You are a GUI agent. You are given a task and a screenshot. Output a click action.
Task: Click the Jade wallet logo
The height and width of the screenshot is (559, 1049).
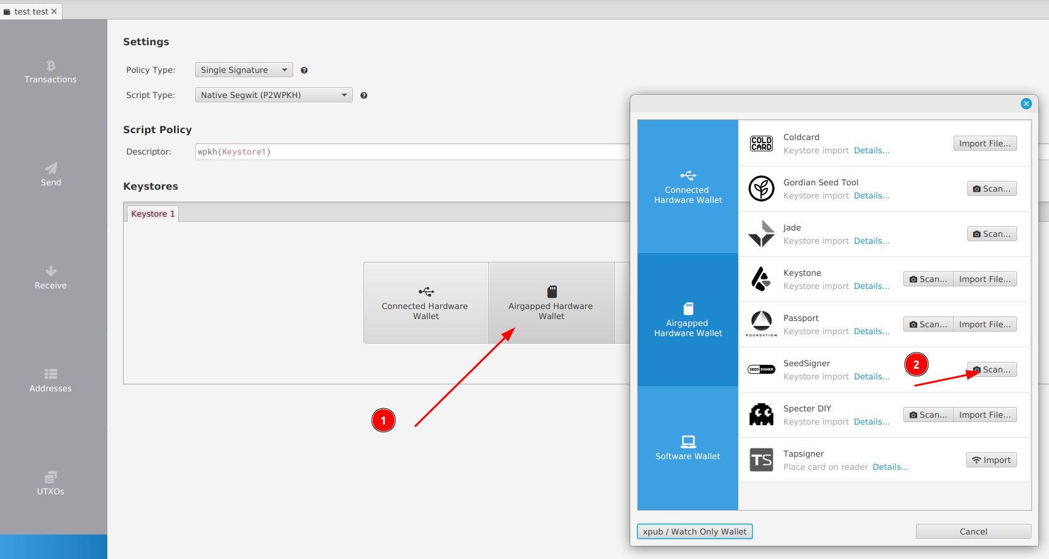pyautogui.click(x=761, y=234)
